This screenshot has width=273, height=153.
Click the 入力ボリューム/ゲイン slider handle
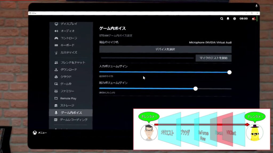click(x=229, y=72)
